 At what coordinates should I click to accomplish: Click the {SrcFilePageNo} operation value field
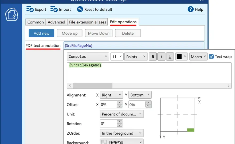point(134,46)
